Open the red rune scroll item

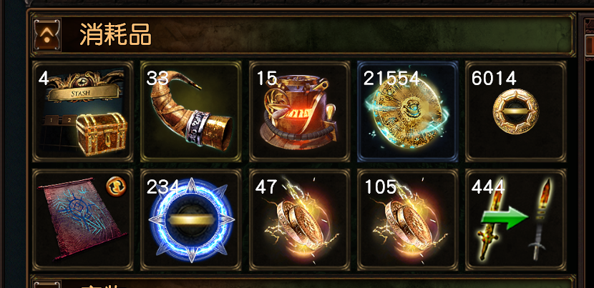click(x=83, y=220)
